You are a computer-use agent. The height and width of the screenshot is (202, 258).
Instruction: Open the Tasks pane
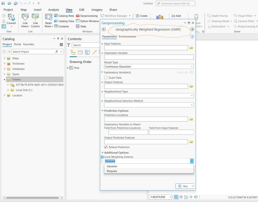click(x=81, y=26)
